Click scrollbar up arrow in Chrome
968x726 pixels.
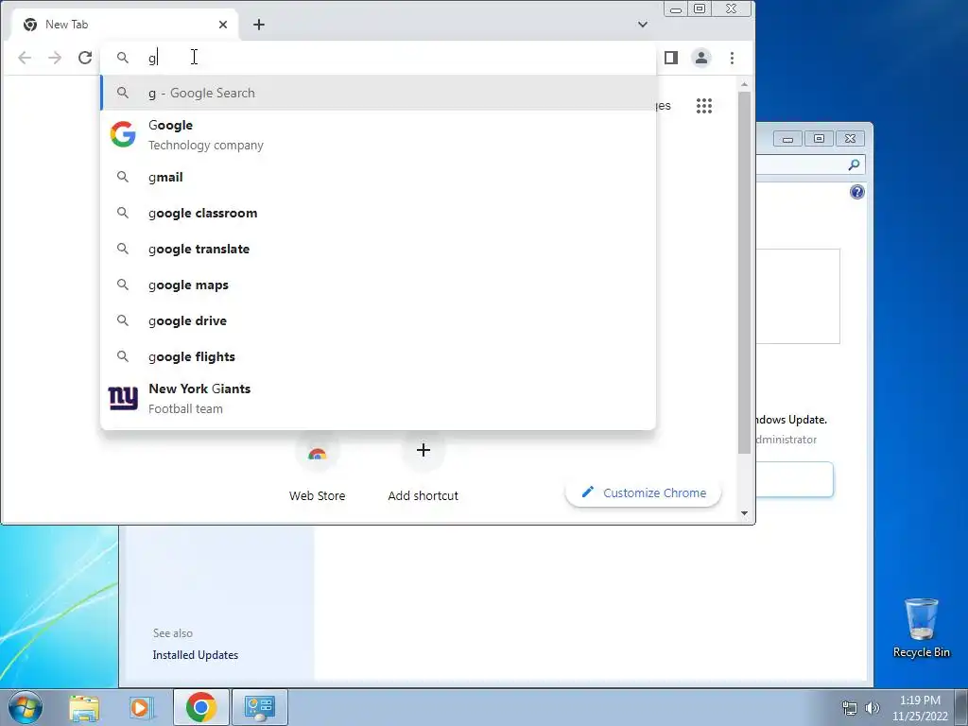[x=745, y=84]
